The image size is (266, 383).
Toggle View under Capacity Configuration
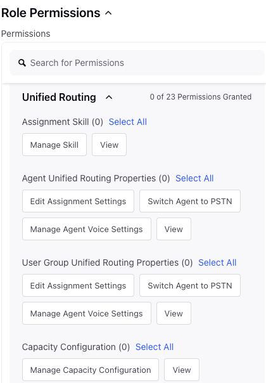tap(182, 370)
